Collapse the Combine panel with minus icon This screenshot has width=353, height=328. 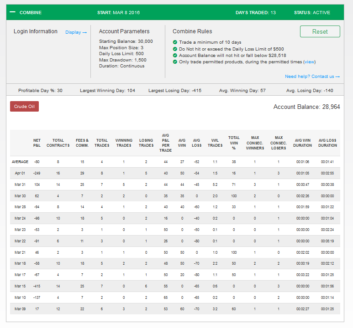tap(13, 12)
